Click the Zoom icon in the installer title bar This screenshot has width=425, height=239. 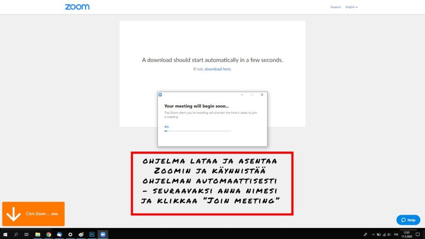161,95
